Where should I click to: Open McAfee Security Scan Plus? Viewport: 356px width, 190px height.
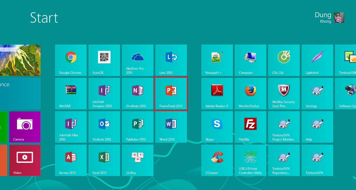[x=284, y=94]
